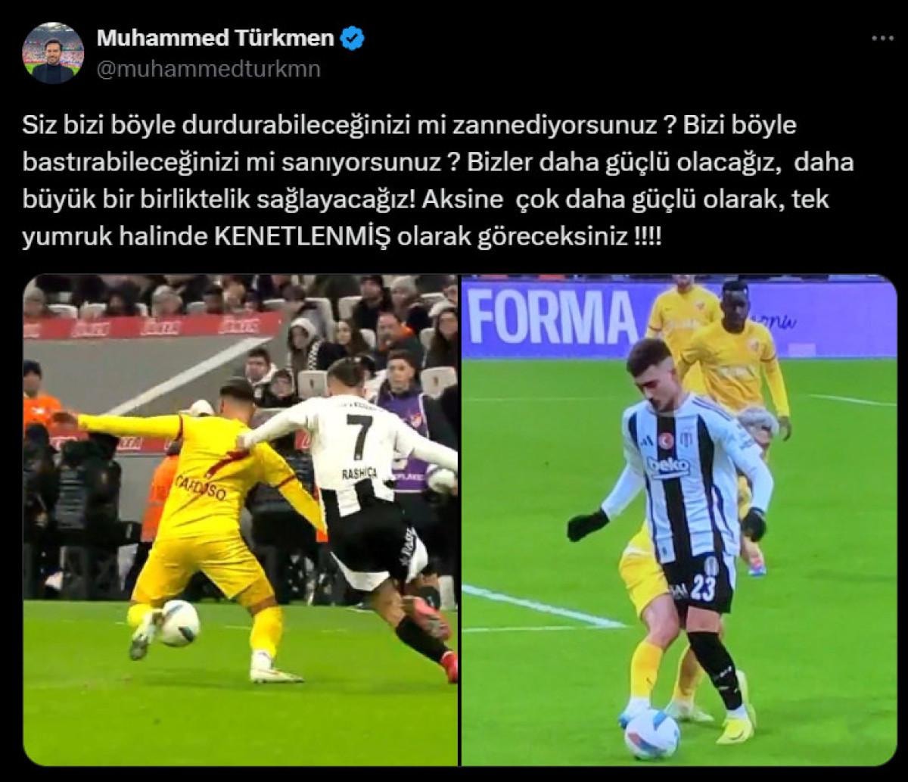Click the first sentence ending with zannediyorsunuz
908x782 pixels.
(348, 126)
